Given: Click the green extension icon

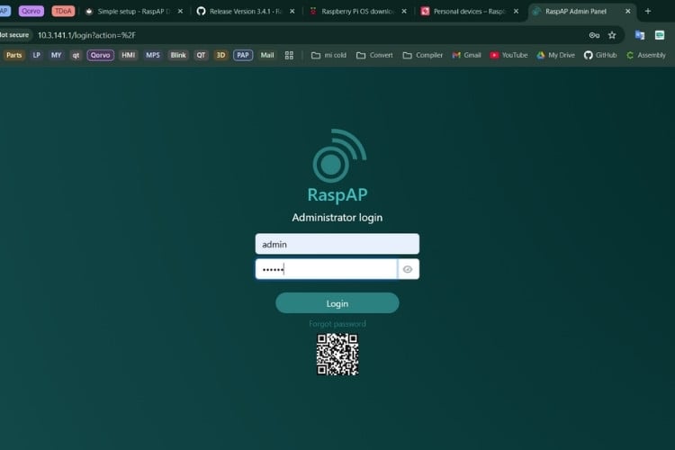Looking at the screenshot, I should point(660,35).
